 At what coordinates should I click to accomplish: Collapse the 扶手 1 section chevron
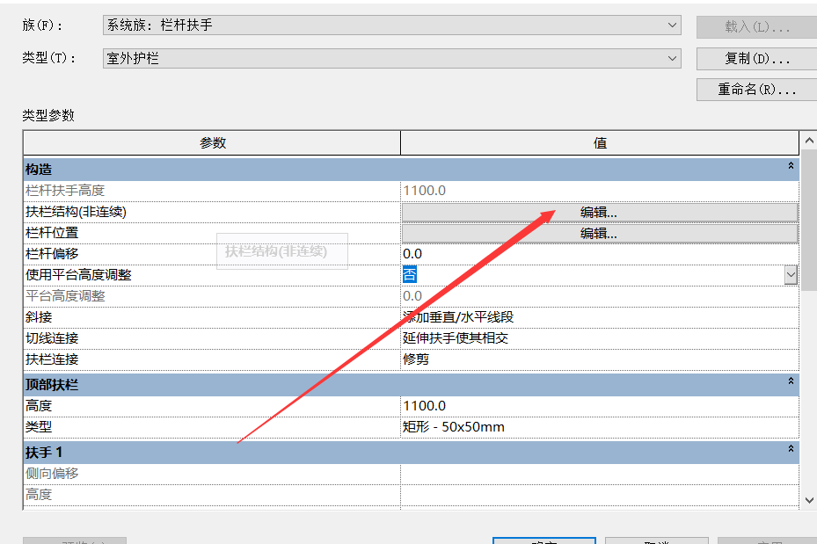click(791, 450)
